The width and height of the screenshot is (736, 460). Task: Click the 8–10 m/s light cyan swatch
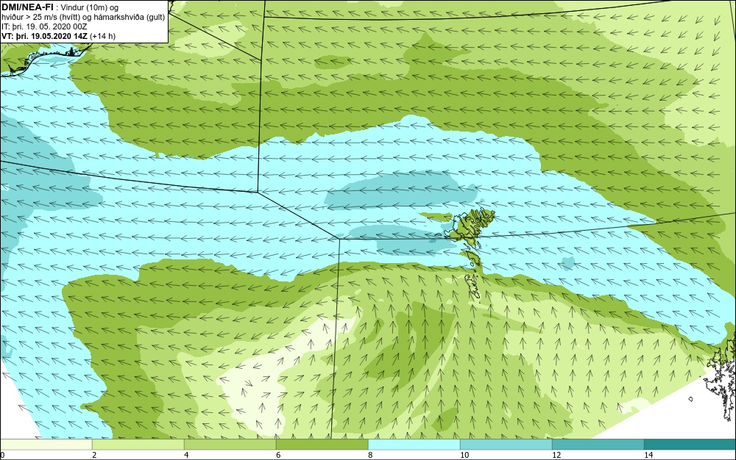click(x=414, y=445)
